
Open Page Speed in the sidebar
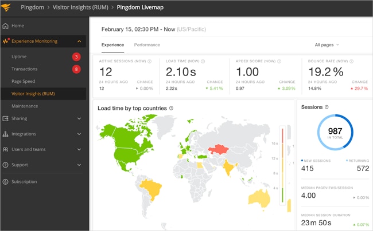tap(24, 82)
